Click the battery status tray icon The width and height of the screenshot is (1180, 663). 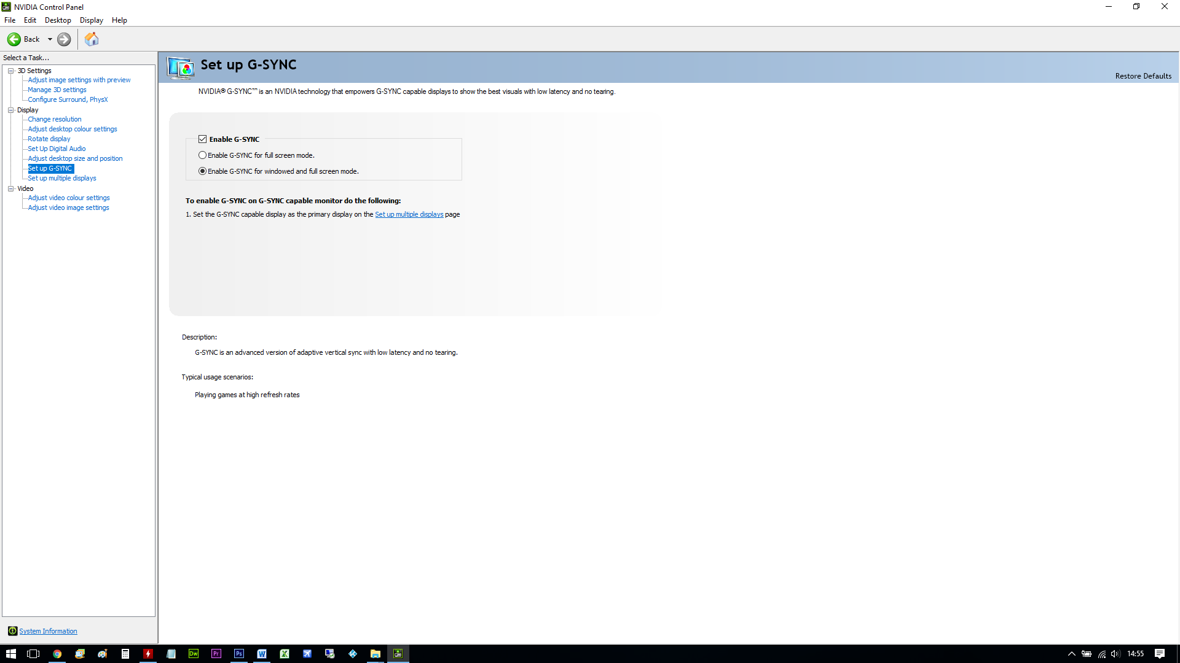click(1087, 654)
